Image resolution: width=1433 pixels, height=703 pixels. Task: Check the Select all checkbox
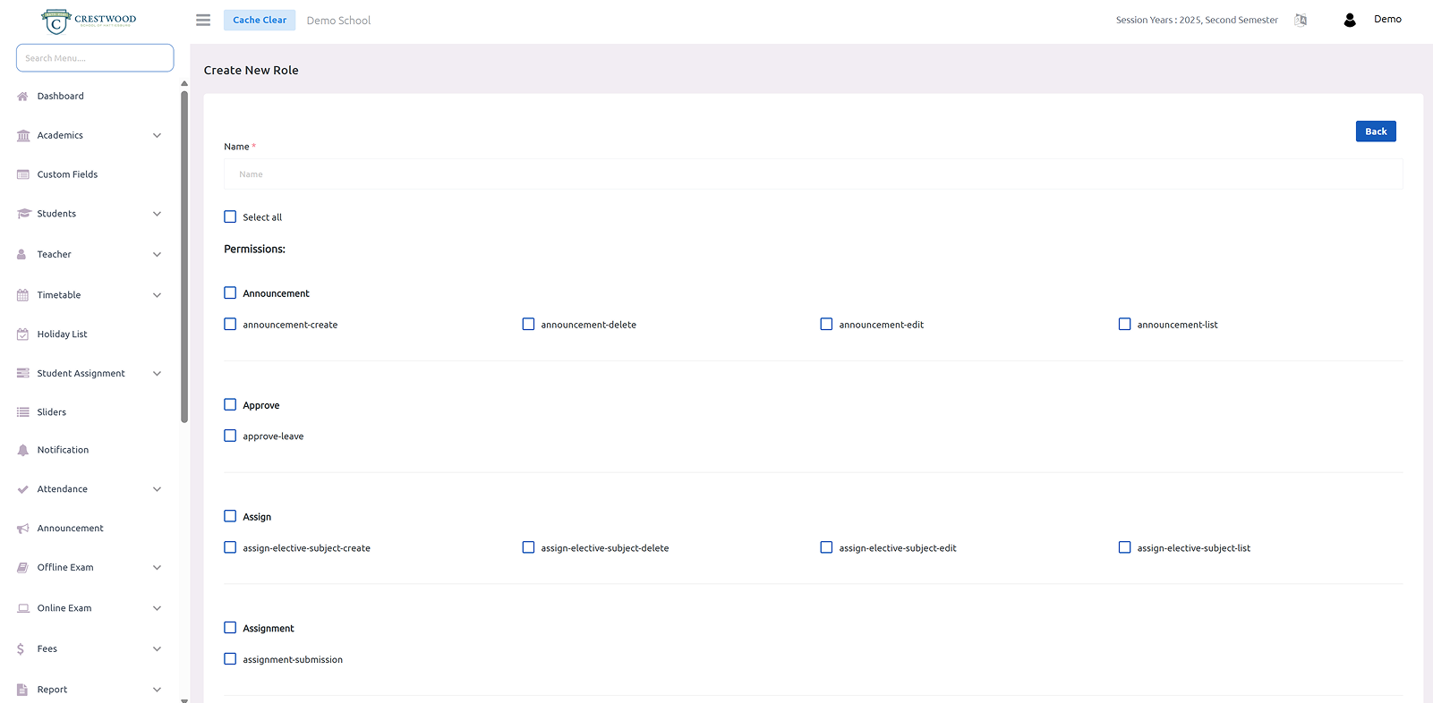coord(230,217)
